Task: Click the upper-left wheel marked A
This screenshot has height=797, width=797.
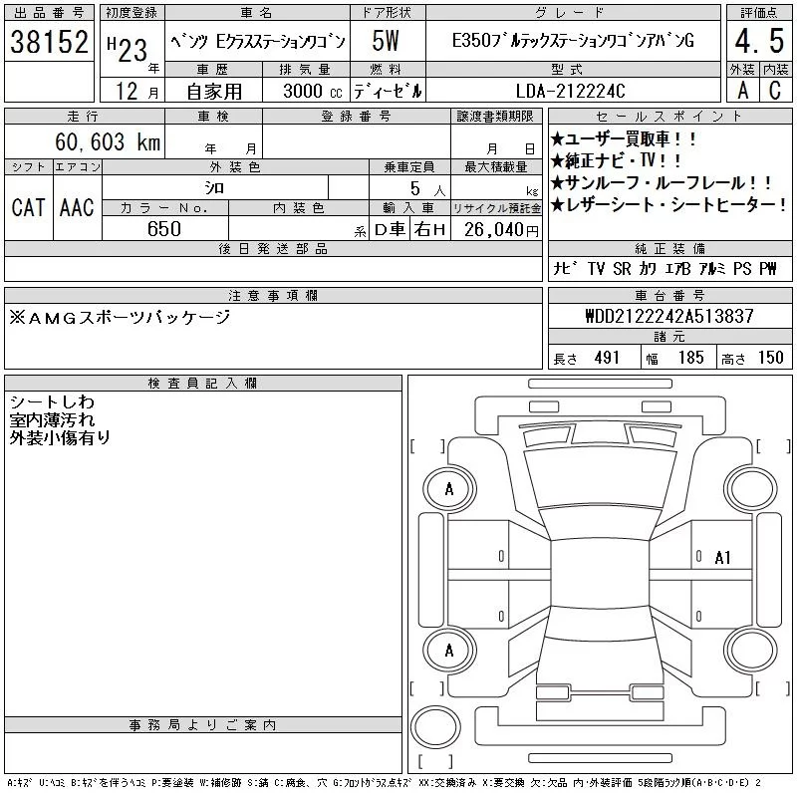Action: 449,489
